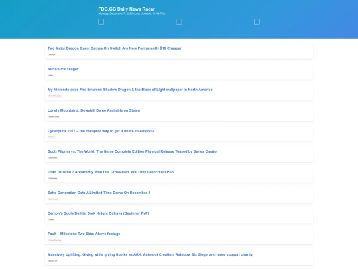Click source tag under Lonely Mountains headline

(x=54, y=116)
